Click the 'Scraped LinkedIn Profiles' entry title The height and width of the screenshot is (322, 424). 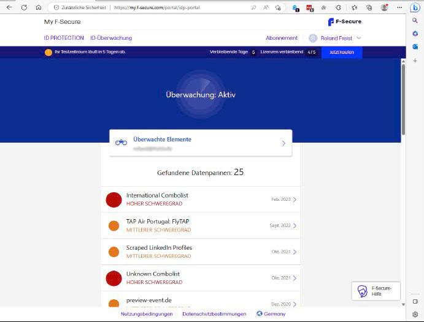pos(159,247)
